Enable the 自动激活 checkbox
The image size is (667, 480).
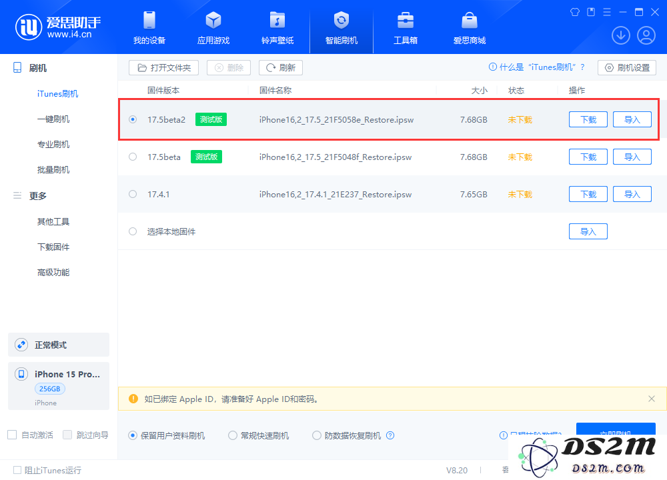(x=12, y=435)
